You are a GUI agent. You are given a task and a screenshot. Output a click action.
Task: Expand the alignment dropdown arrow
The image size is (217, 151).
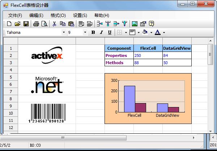coord(139,32)
